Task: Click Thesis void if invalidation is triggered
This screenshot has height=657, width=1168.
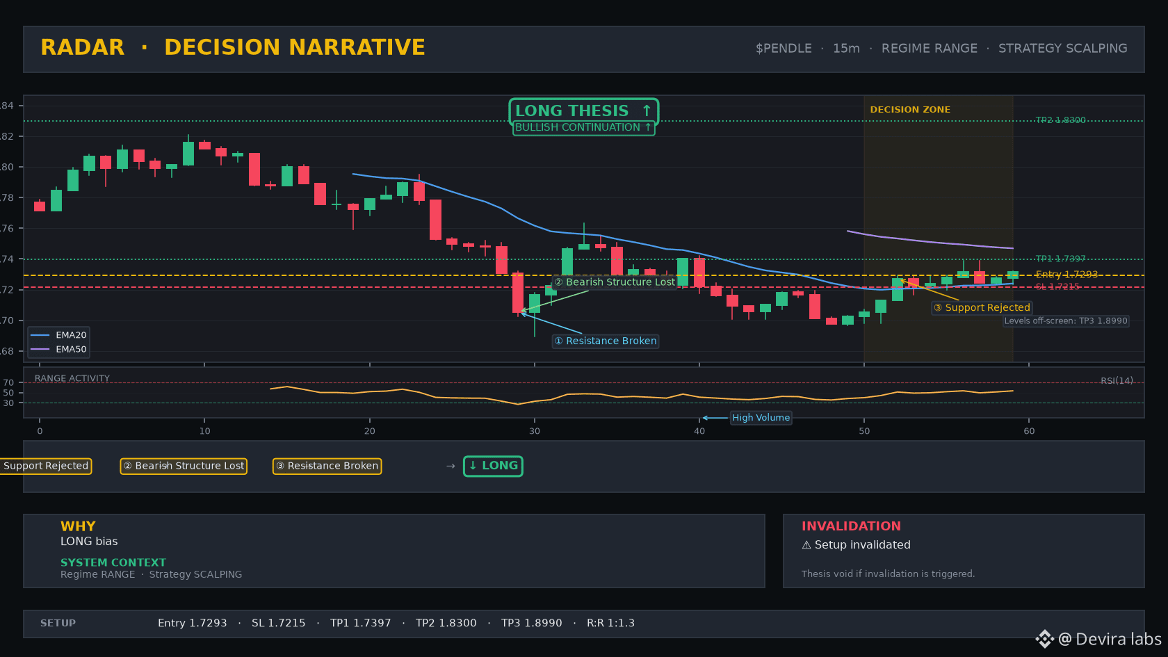Action: 888,574
